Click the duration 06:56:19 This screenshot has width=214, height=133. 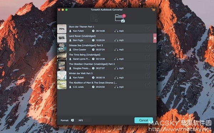(x=100, y=78)
